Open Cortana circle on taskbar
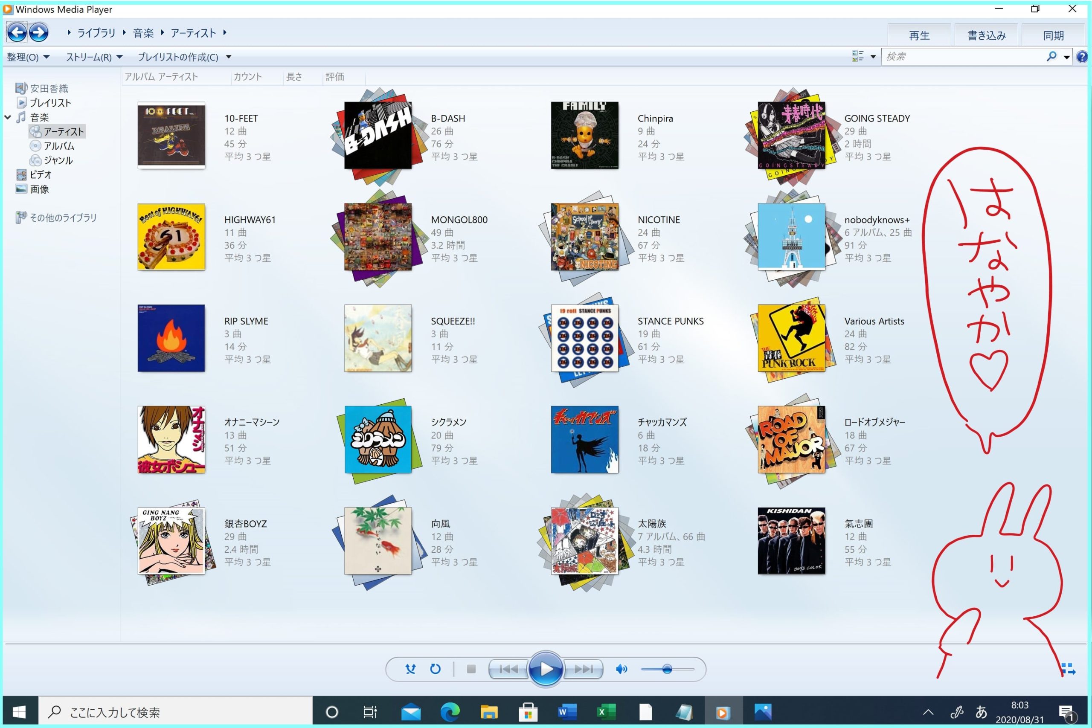Screen dimensions: 1092x728 332,712
